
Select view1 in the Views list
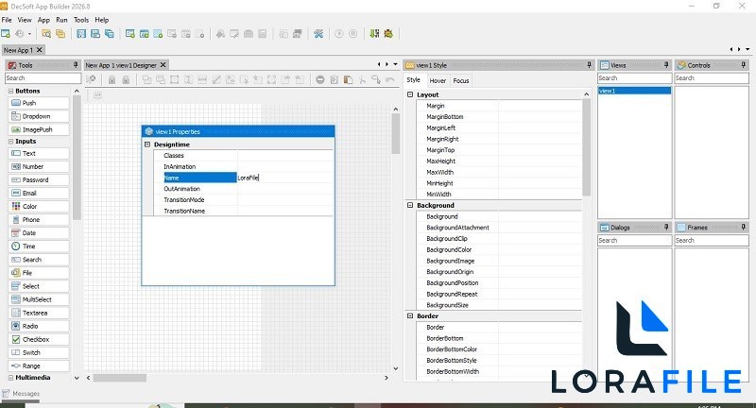634,91
